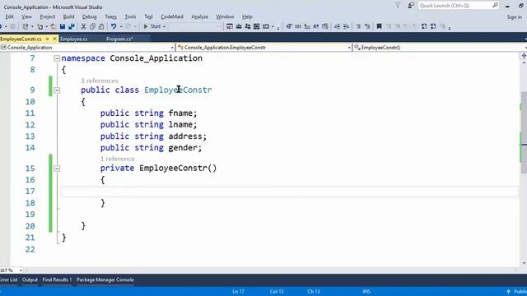The height and width of the screenshot is (296, 527).
Task: Click the New Project icon
Action: (x=26, y=26)
